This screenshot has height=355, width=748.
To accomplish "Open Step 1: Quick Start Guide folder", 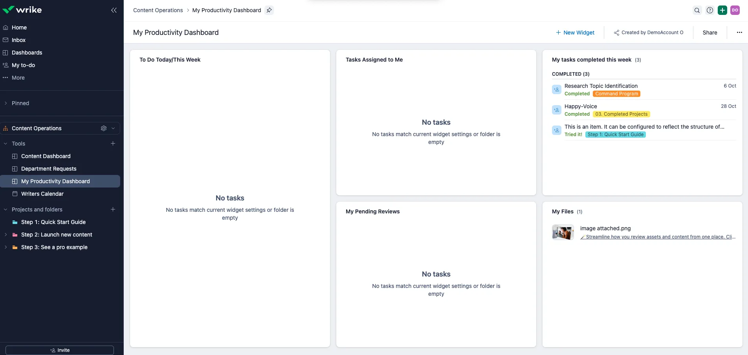I will (53, 222).
